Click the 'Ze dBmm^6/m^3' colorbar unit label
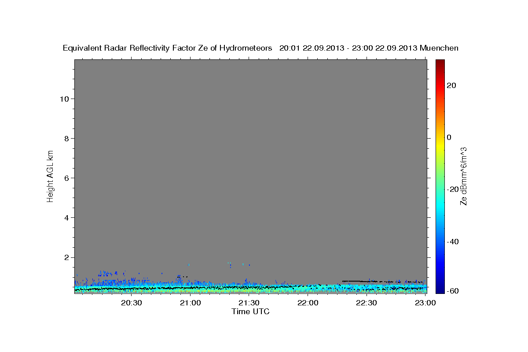The height and width of the screenshot is (352, 528). [x=463, y=176]
